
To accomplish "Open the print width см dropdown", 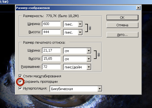I will (x=77, y=51).
